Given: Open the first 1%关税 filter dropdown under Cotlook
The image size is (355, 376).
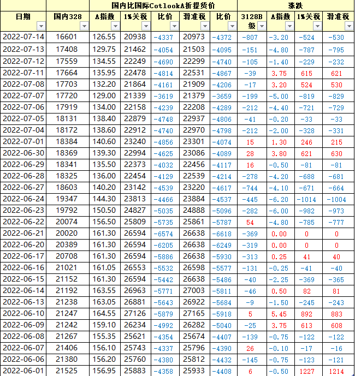Looking at the screenshot, I should pos(146,26).
